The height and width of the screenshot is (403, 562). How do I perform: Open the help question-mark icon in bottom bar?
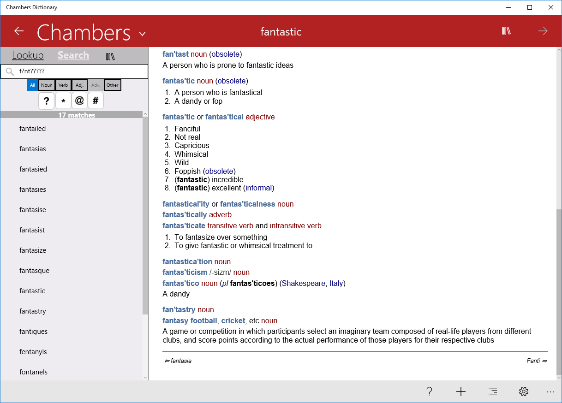[x=429, y=391]
